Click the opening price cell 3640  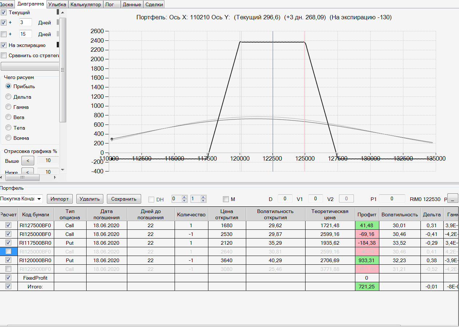227,260
